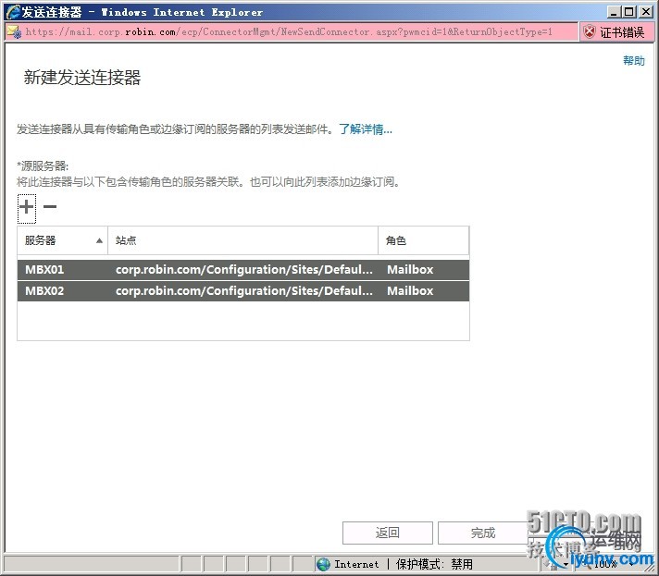
Task: Click the Internet zone globe icon
Action: tap(324, 564)
